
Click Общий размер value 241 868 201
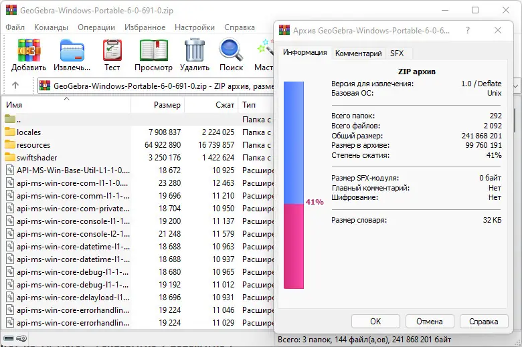(481, 136)
